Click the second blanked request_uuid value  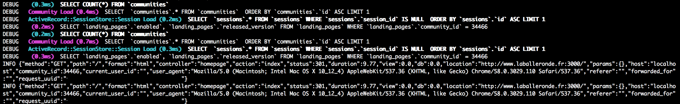[x=124, y=101]
